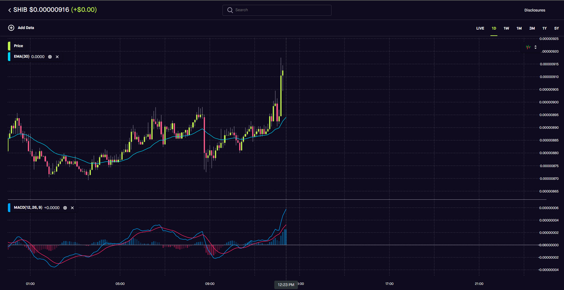Image resolution: width=564 pixels, height=290 pixels.
Task: Go back using the arrow beside SHIB
Action: pos(9,10)
